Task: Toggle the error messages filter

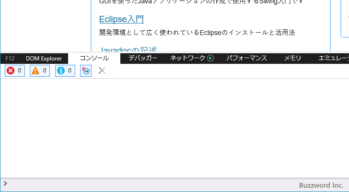Action: (15, 71)
